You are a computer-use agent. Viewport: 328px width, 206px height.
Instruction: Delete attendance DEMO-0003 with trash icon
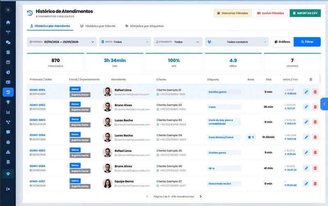(315, 122)
